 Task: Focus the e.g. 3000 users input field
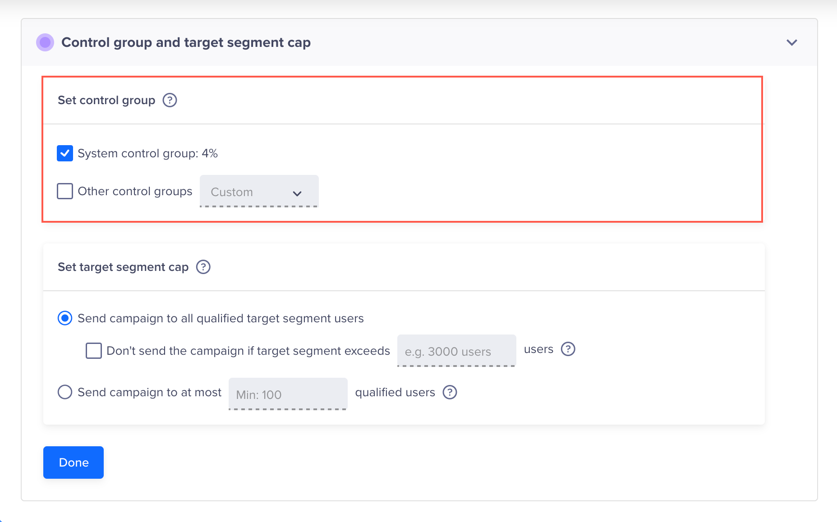point(456,351)
